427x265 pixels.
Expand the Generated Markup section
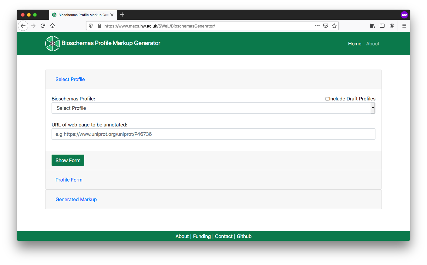pos(76,199)
